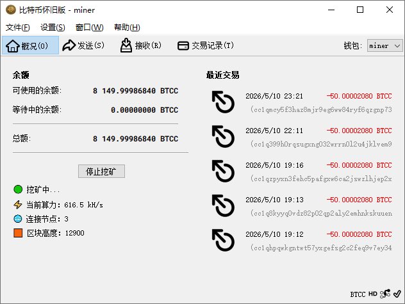Screen dimensions: 405x304
Task: Click transaction icon for 19:13 entry
Action: pos(223,205)
